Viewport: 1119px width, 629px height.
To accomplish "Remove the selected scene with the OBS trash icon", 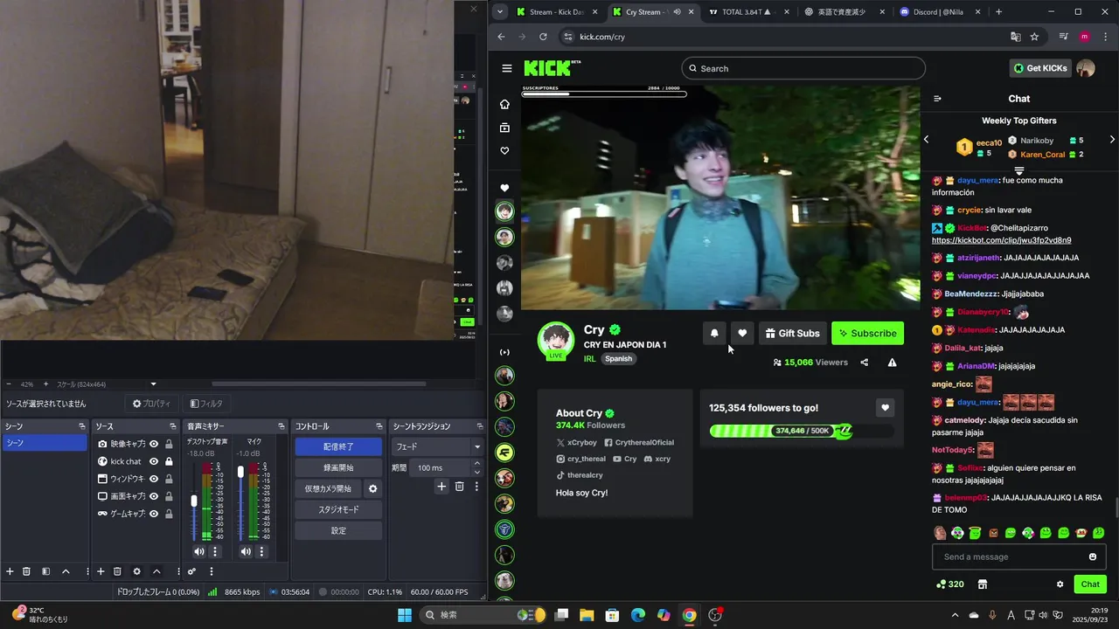I will coord(27,571).
